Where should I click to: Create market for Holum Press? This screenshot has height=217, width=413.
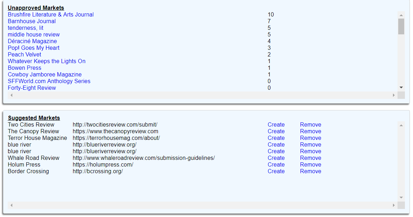[276, 165]
